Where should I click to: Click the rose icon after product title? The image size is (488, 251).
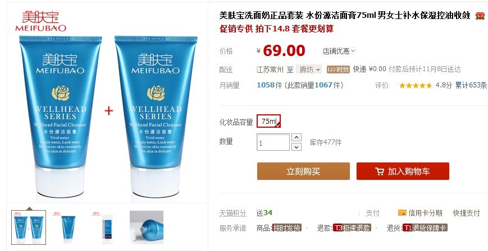pyautogui.click(x=480, y=16)
